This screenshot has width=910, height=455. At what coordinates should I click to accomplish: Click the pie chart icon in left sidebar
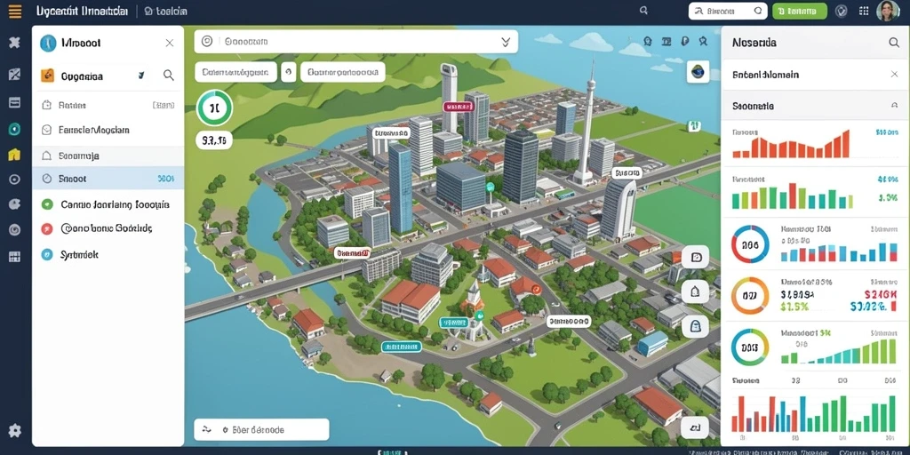tap(14, 204)
